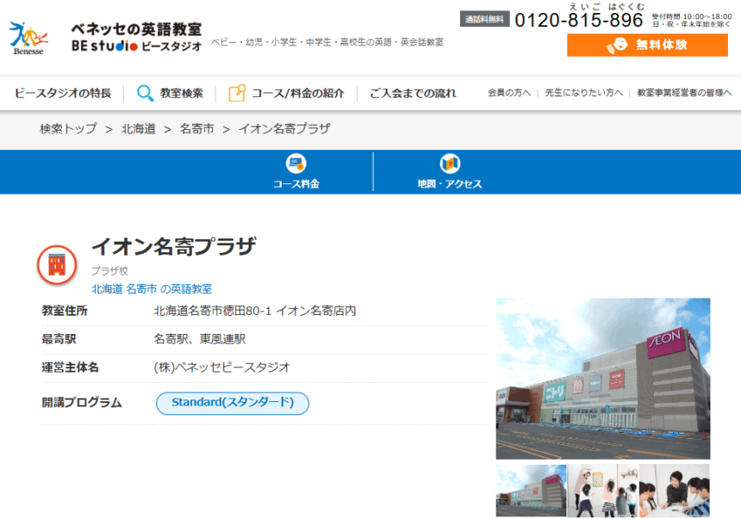Click the Benesse logo icon
The height and width of the screenshot is (519, 741).
(28, 38)
